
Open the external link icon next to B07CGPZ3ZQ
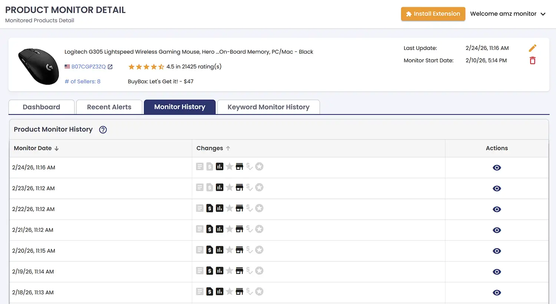point(110,67)
